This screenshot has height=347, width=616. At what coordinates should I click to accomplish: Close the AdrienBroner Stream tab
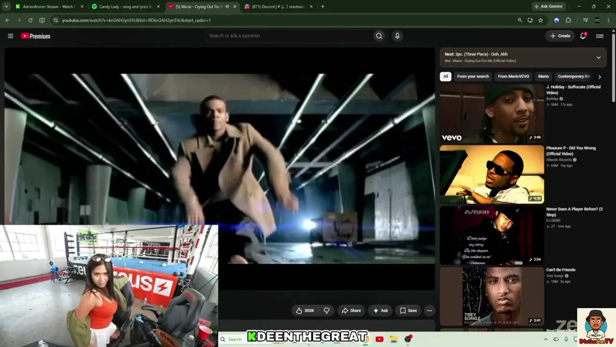click(x=82, y=7)
